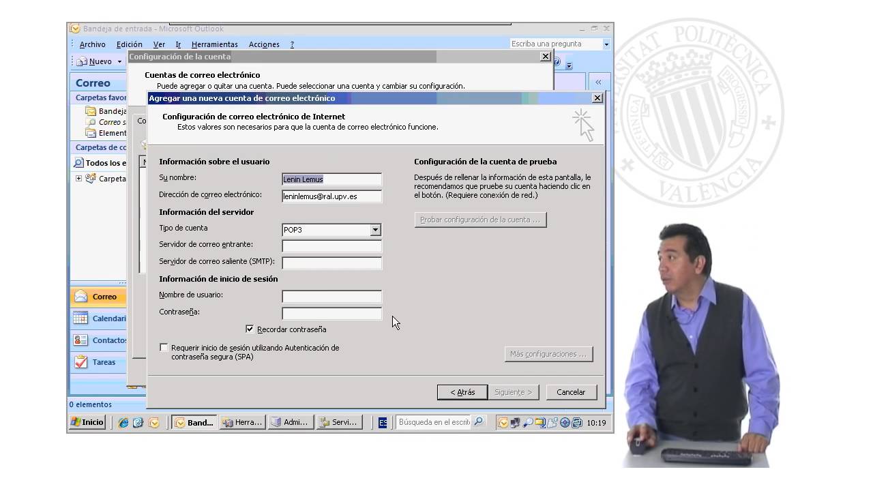Expand the Escriba una pregunta dropdown arrow
The height and width of the screenshot is (491, 873).
click(x=606, y=44)
